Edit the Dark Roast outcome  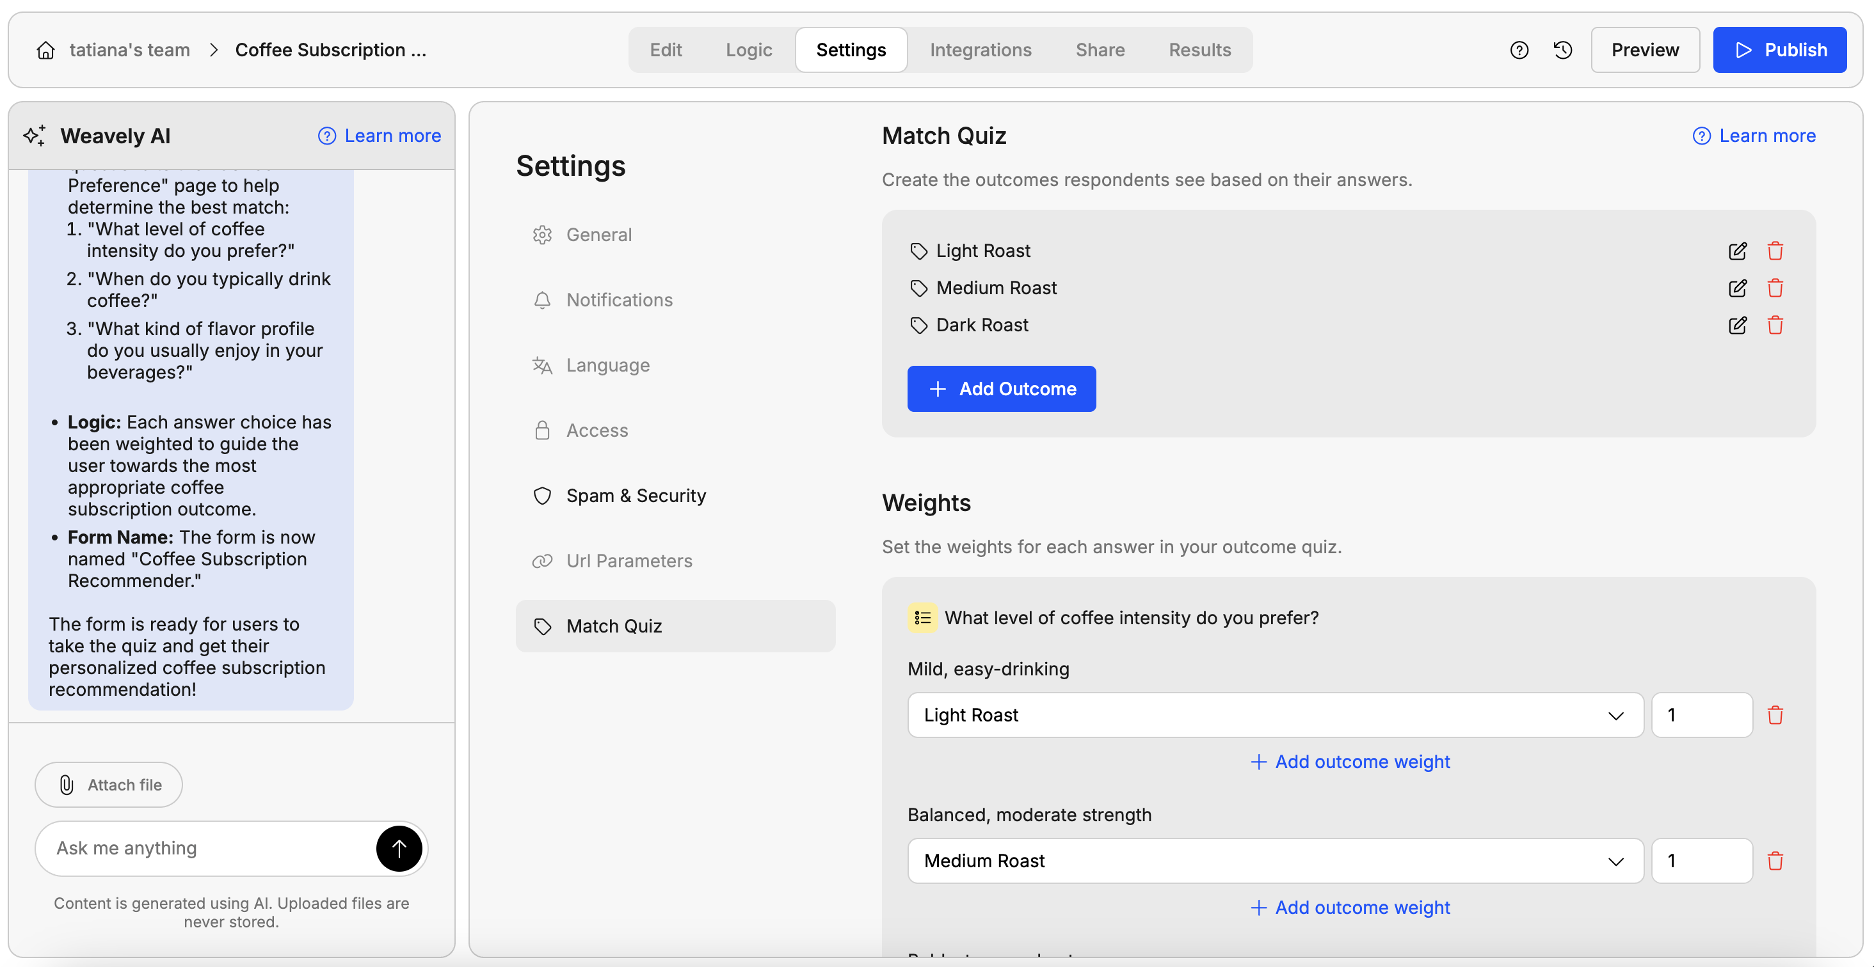(x=1737, y=325)
